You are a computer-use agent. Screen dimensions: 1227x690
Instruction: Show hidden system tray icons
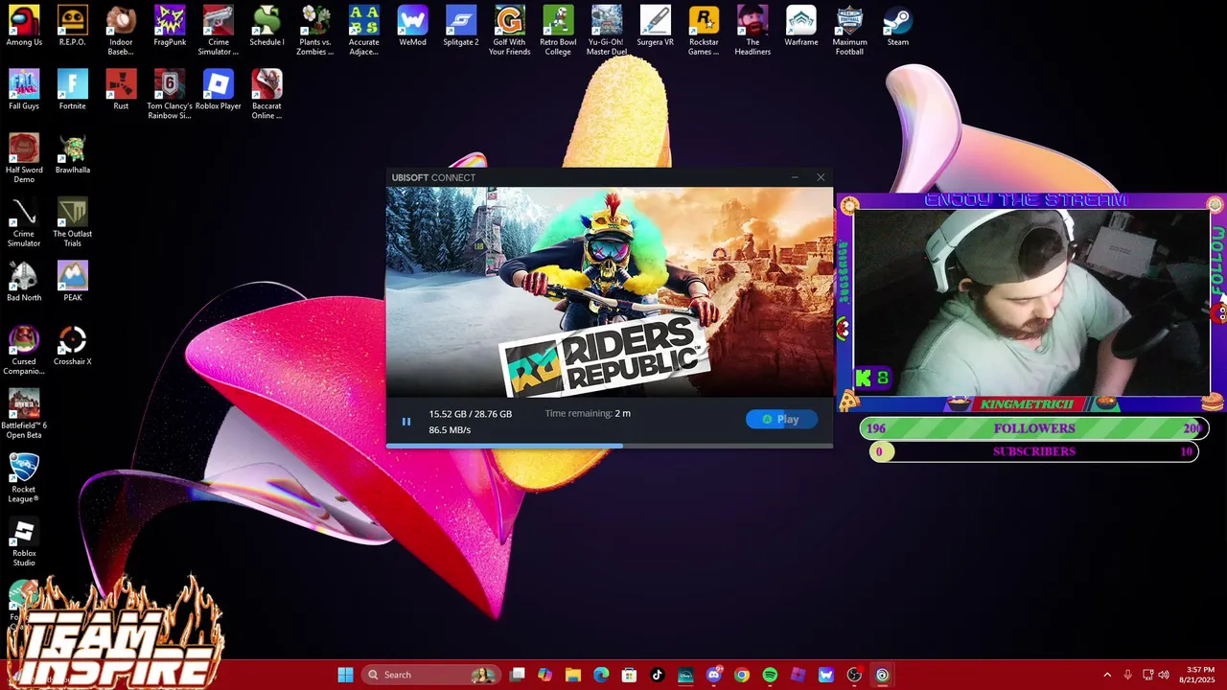tap(1107, 675)
